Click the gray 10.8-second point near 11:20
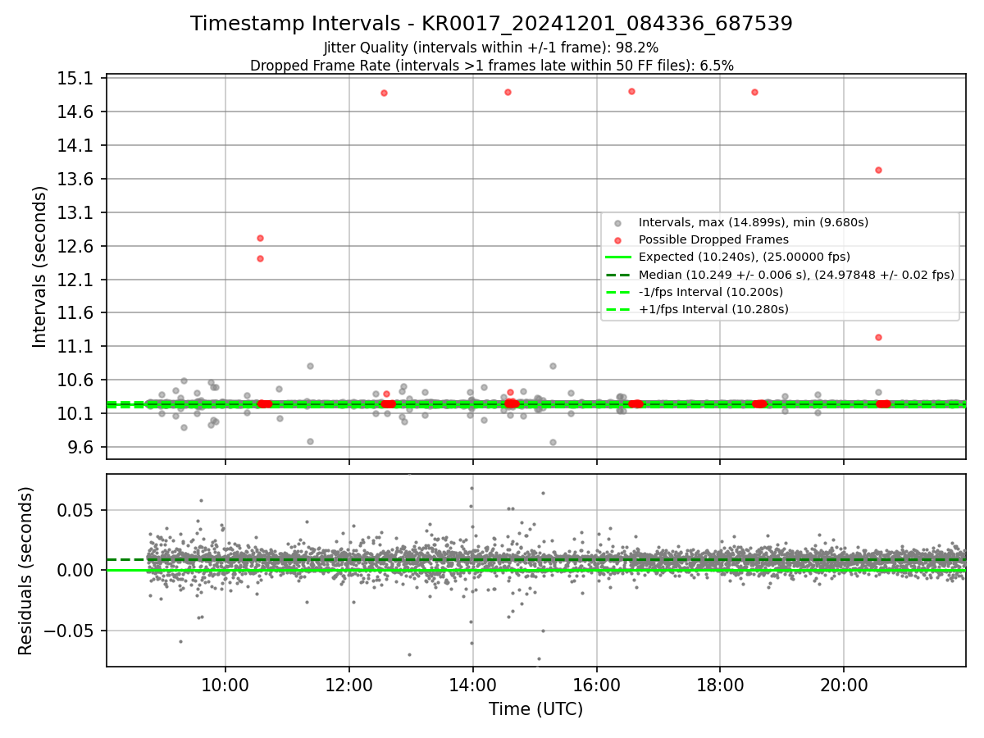This screenshot has height=738, width=984. pyautogui.click(x=310, y=366)
